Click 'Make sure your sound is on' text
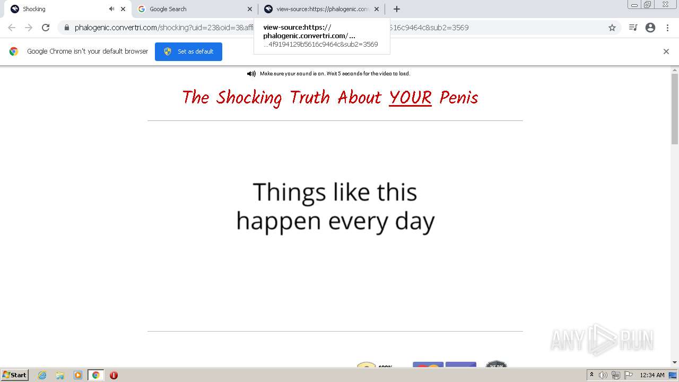Viewport: 679px width, 382px height. 335,74
